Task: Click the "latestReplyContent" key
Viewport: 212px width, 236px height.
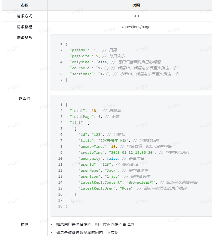Action: 100,182
